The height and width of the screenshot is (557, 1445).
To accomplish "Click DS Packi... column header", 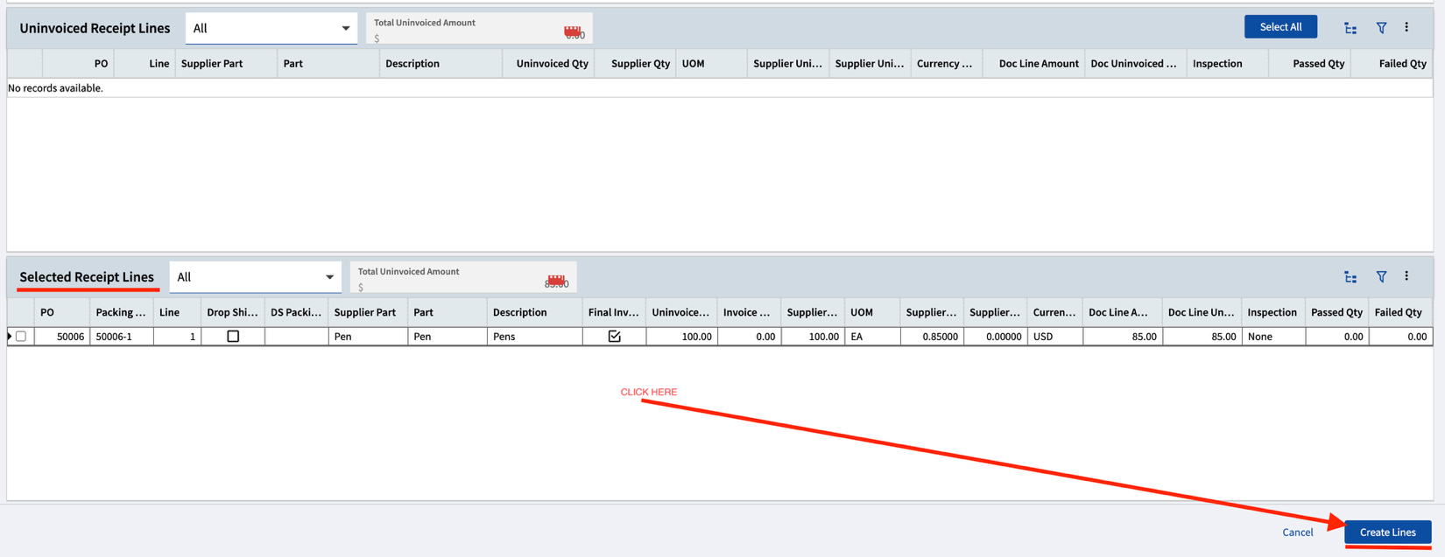I will click(296, 312).
